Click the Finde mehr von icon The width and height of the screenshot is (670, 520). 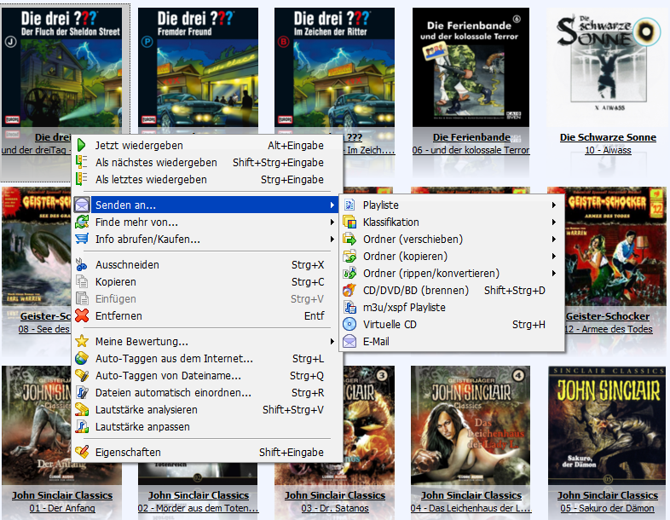[82, 222]
